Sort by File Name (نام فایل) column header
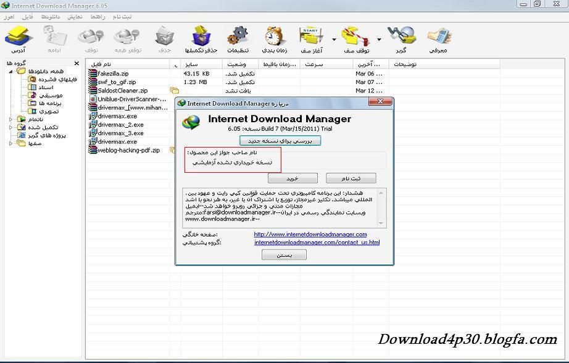The width and height of the screenshot is (569, 363). tap(128, 64)
